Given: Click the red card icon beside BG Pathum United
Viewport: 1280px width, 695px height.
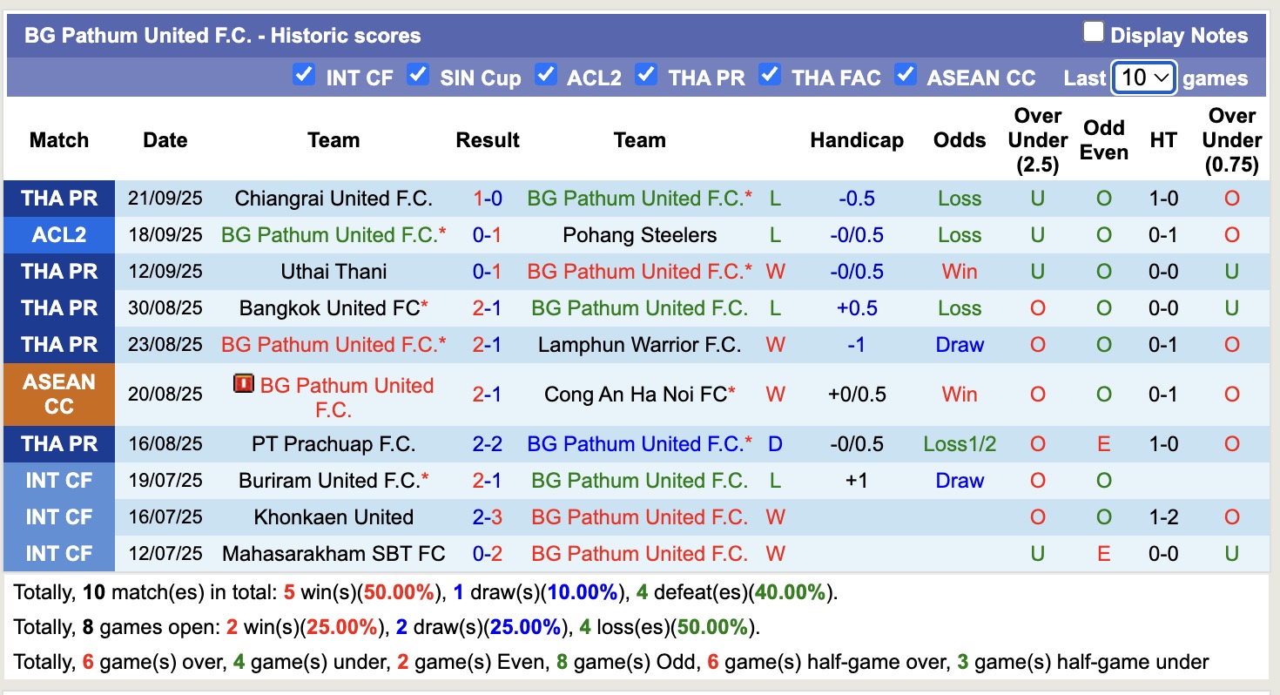Looking at the screenshot, I should point(246,386).
